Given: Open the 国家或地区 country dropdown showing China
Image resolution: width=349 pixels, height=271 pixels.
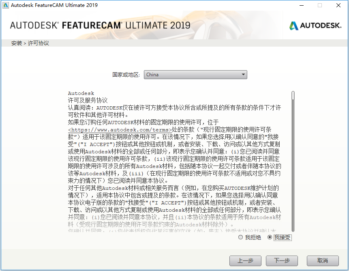Looking at the screenshot, I should (195, 75).
